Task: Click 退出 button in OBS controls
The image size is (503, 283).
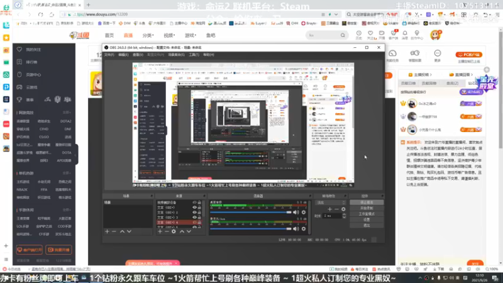Action: [367, 226]
